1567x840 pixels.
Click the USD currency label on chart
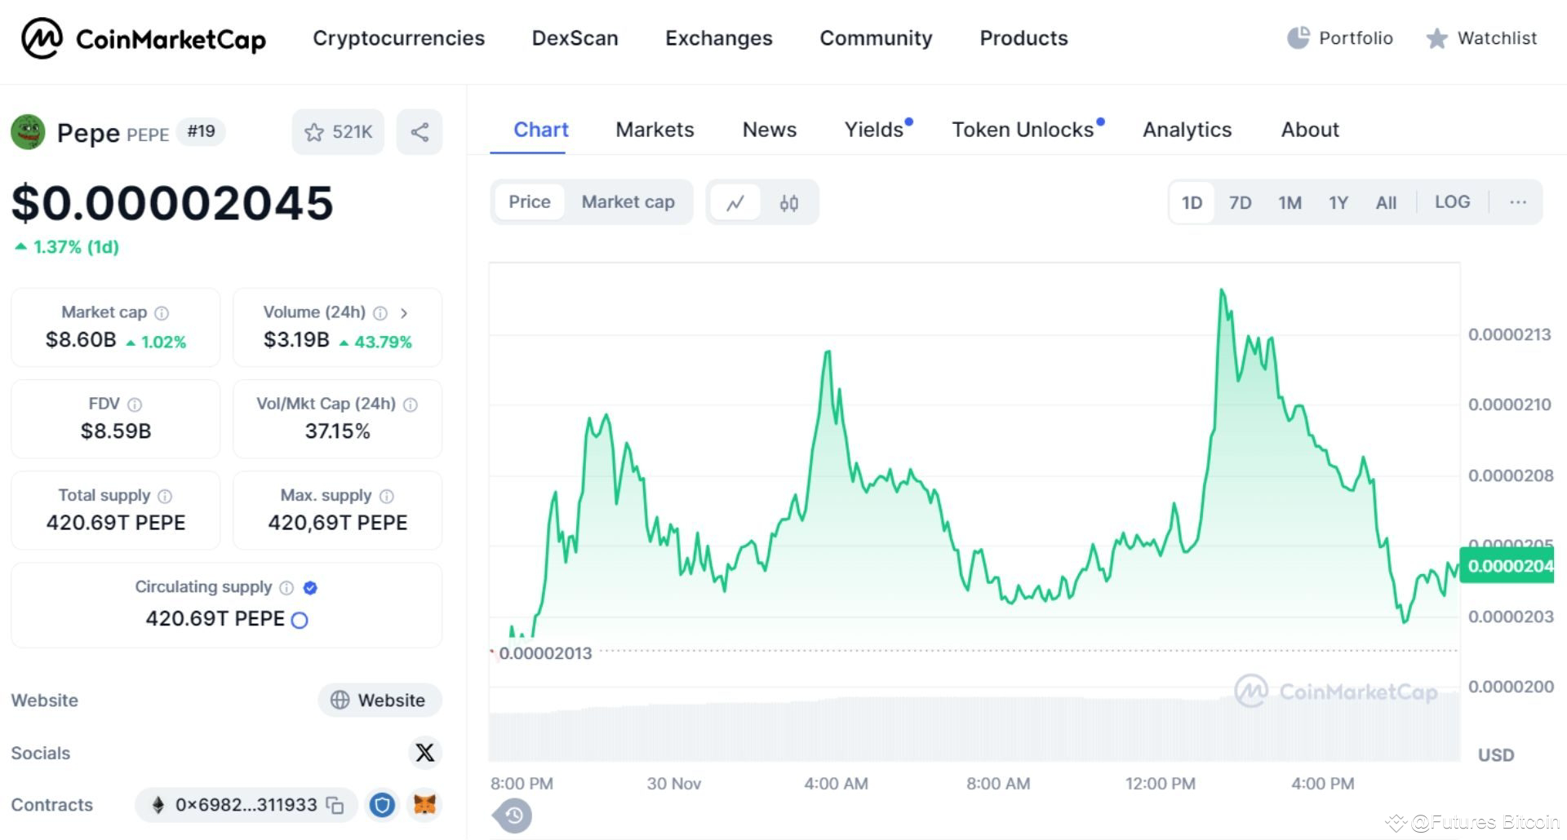point(1496,755)
